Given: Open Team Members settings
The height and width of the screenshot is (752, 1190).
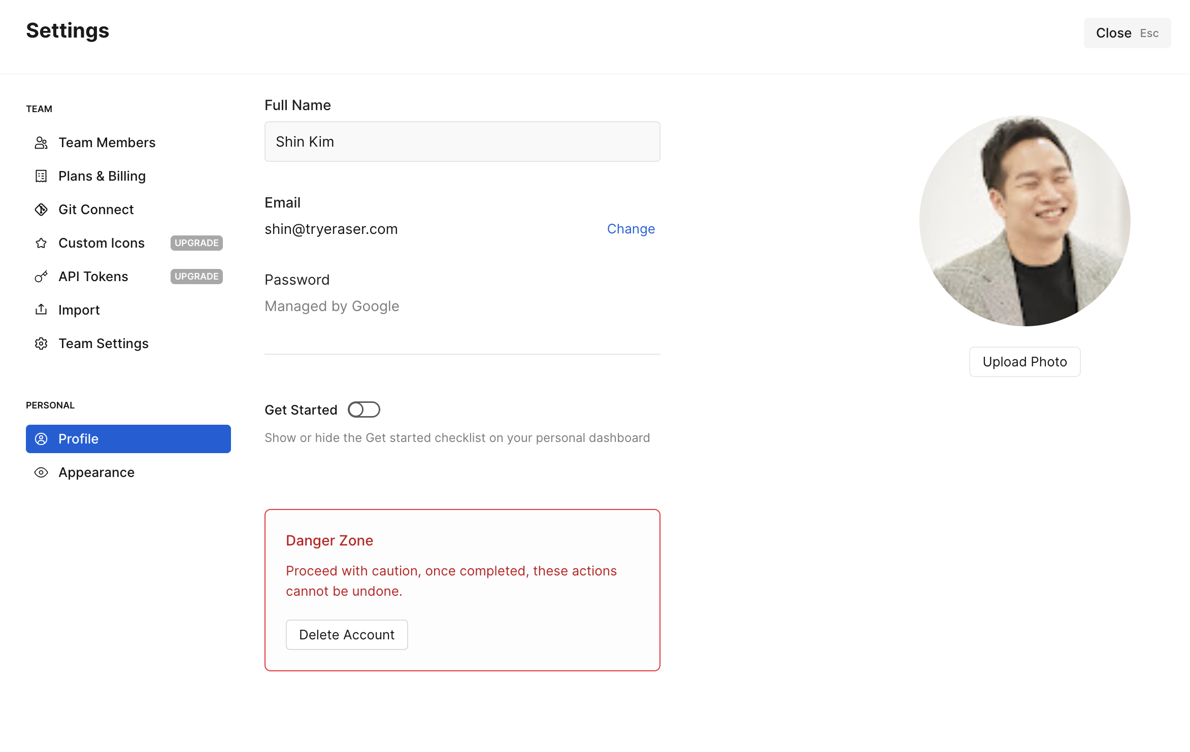Looking at the screenshot, I should coord(128,143).
